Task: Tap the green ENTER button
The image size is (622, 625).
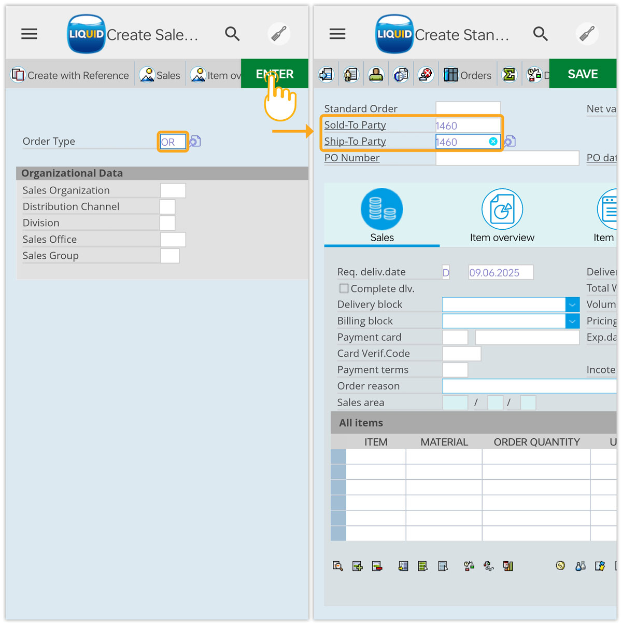Action: point(275,74)
